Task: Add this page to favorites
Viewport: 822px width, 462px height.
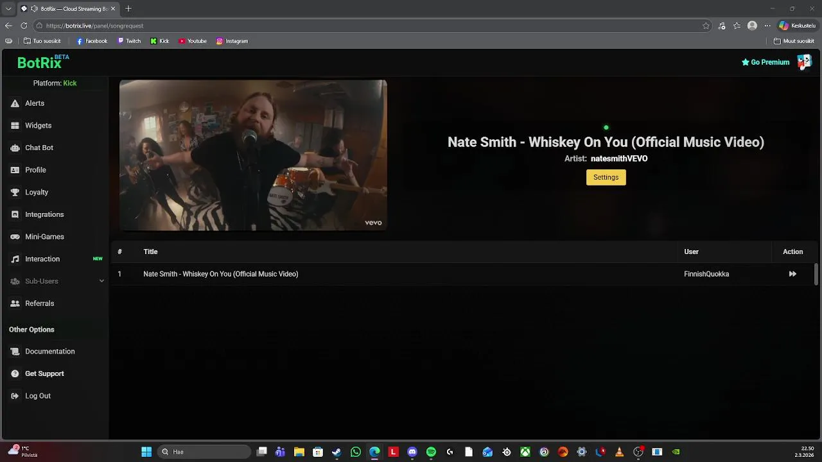Action: (706, 26)
